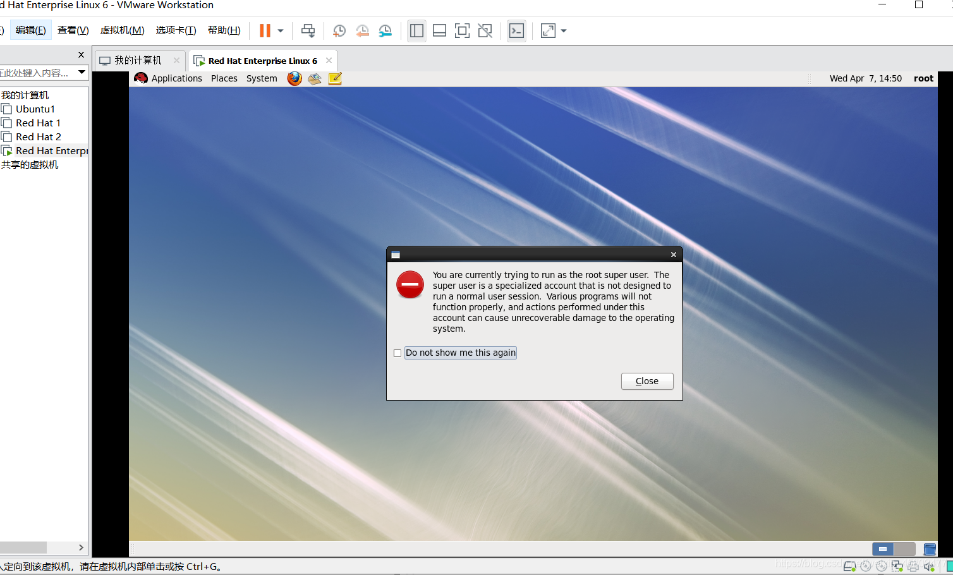Click the hard disk status icon
The image size is (953, 575).
850,566
